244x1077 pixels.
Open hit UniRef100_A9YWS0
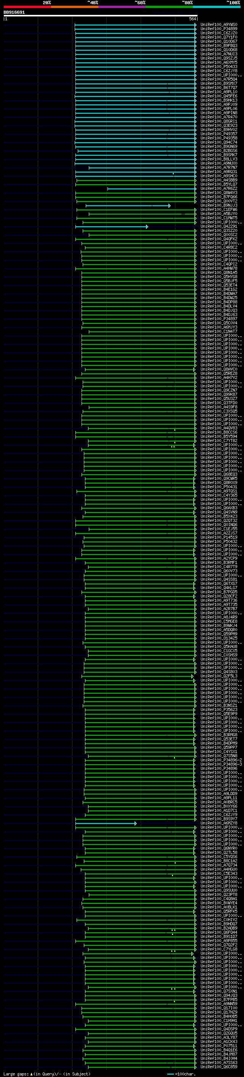pos(218,25)
